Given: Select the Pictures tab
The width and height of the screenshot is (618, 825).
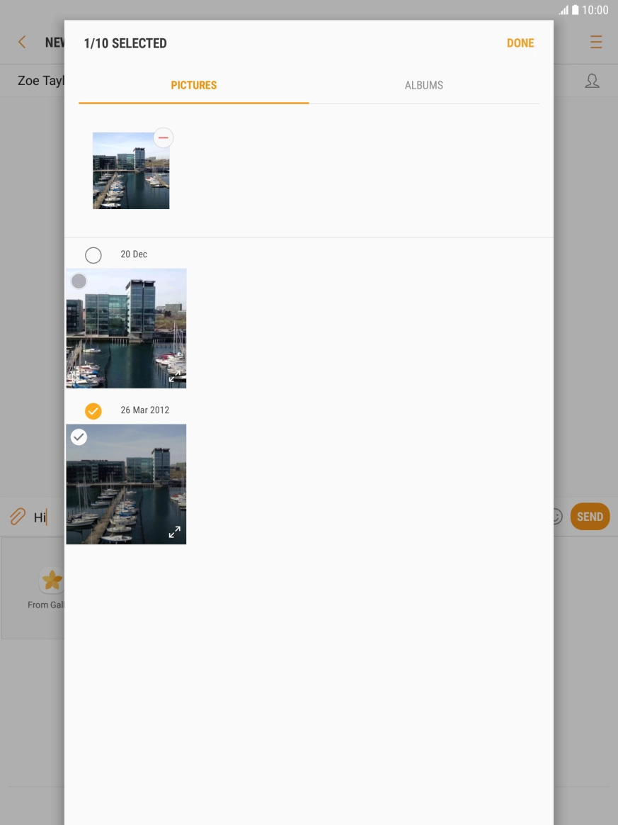Looking at the screenshot, I should point(193,85).
